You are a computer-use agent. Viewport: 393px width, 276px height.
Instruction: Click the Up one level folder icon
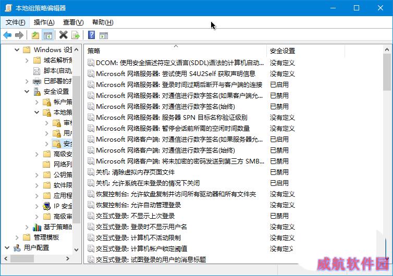(35, 35)
